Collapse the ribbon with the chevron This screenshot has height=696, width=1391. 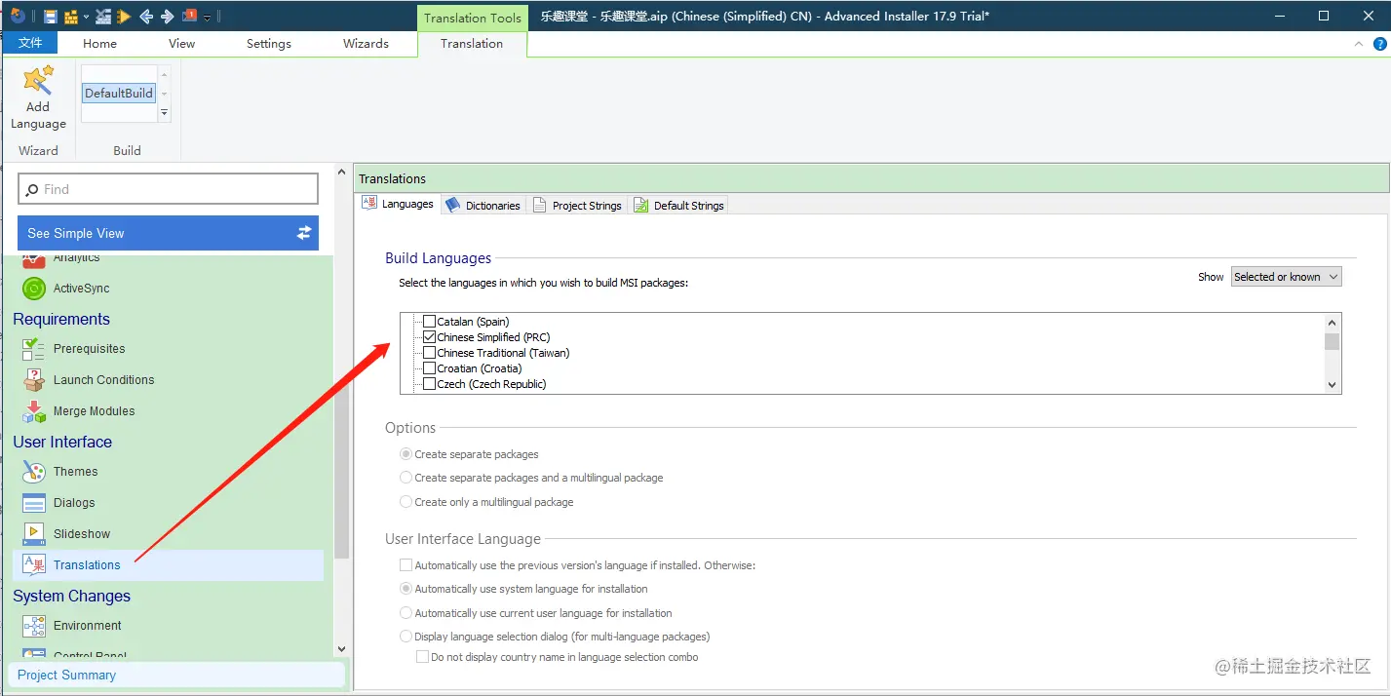click(1360, 44)
